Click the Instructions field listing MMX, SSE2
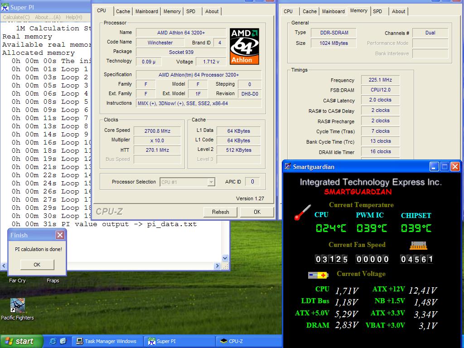 (x=198, y=104)
